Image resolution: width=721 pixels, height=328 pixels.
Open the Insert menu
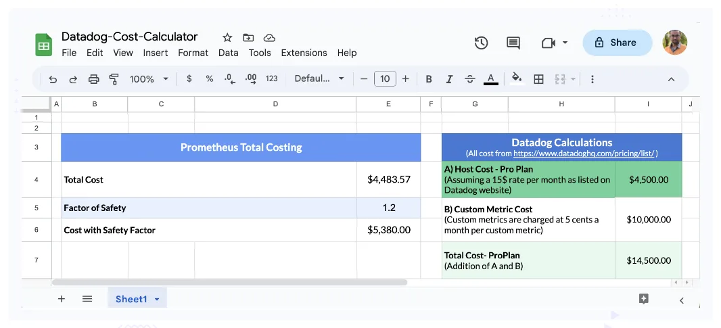point(156,53)
